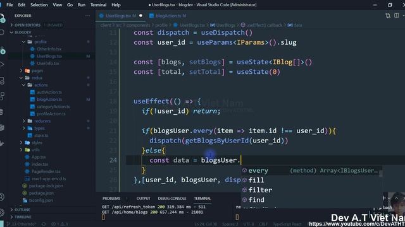The image size is (405, 227).
Task: Select UserBlogs.tsx in the explorer tree
Action: click(49, 56)
